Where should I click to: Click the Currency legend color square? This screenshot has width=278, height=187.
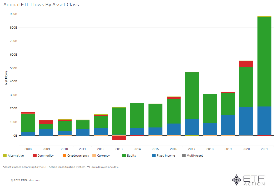[x=94, y=156]
